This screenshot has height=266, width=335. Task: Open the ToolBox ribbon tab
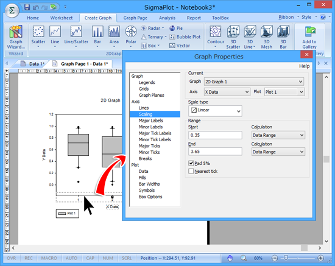[220, 18]
